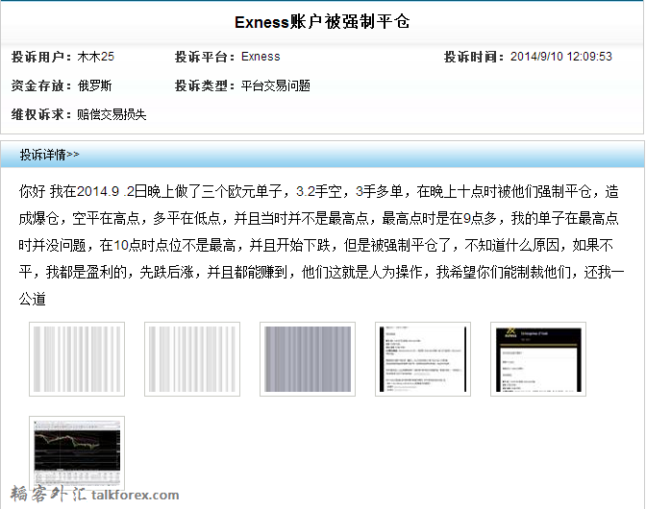The height and width of the screenshot is (509, 646).
Task: Open the black Exness email thumbnail
Action: pos(538,359)
